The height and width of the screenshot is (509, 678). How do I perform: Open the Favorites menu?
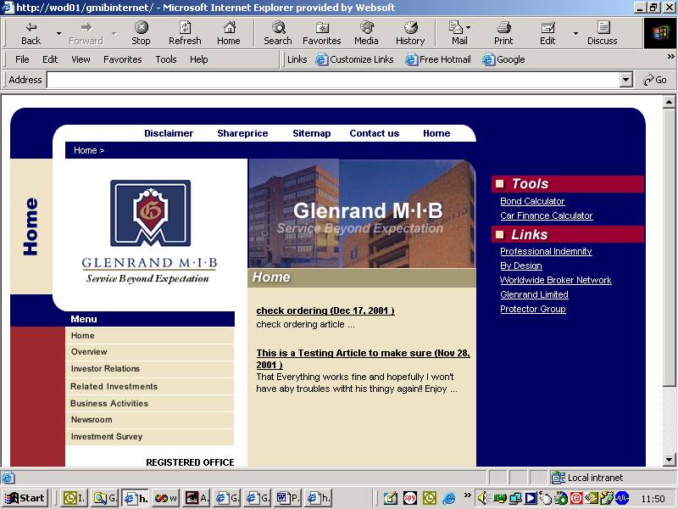(122, 59)
